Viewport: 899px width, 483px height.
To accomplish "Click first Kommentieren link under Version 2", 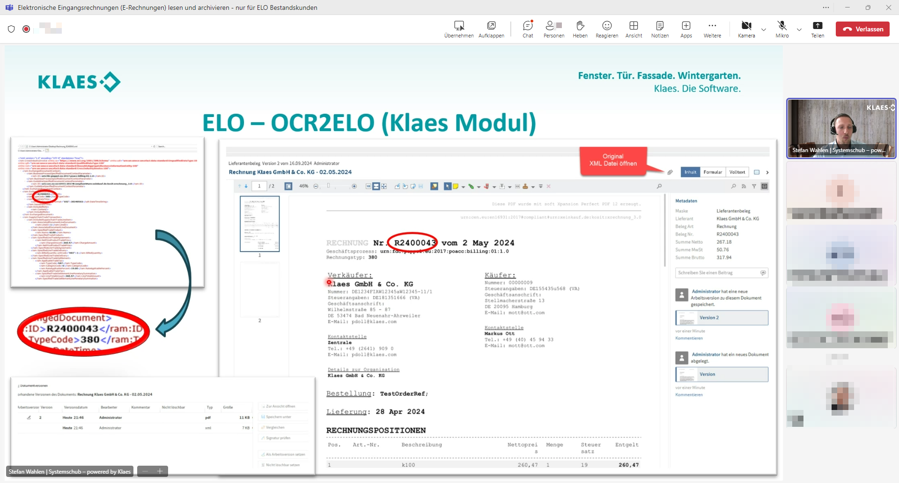I will pos(689,338).
